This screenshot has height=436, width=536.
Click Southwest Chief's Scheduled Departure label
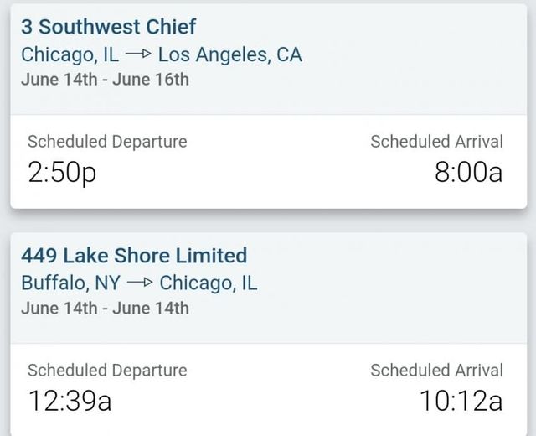[107, 142]
